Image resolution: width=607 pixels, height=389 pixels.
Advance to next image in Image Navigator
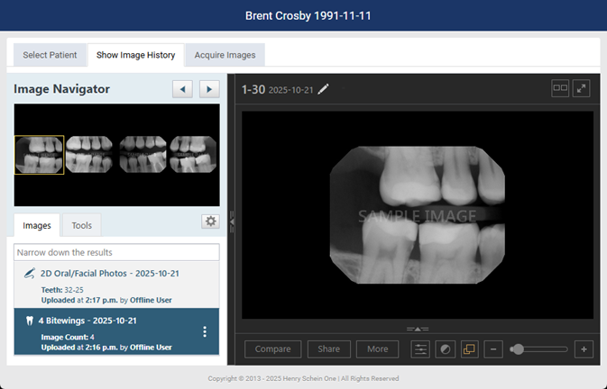[209, 89]
